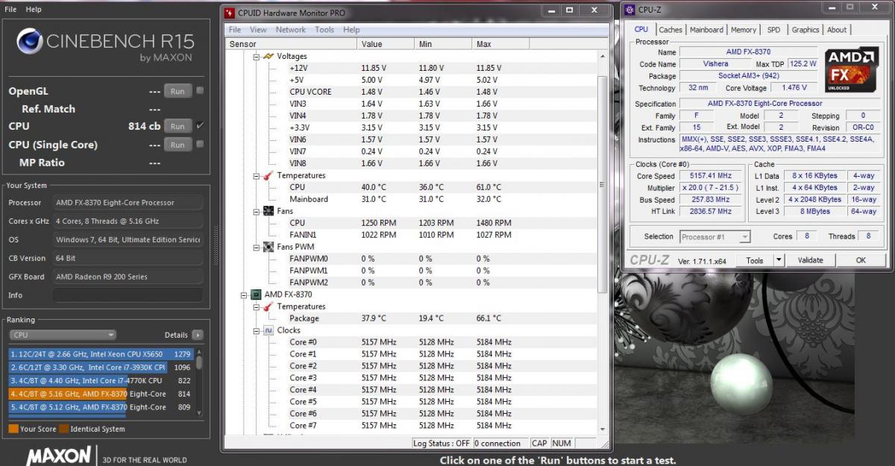Click the thermometer icon beside mainboard Temperatures
895x466 pixels.
click(x=268, y=175)
